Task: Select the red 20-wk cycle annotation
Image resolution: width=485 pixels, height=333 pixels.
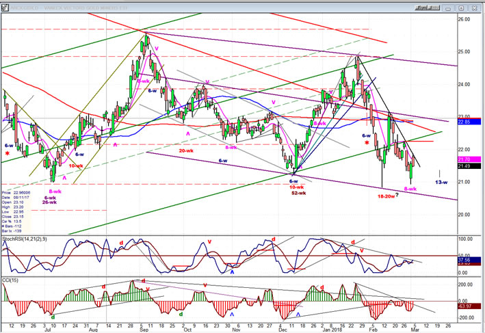Action: 186,150
